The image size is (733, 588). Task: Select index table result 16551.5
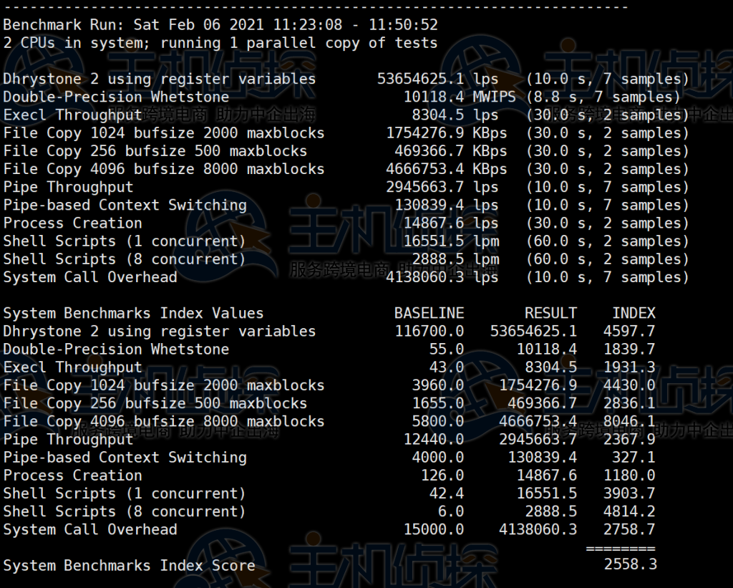[546, 493]
